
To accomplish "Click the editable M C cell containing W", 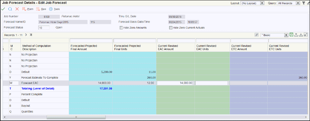I will pyautogui.click(x=14, y=83).
